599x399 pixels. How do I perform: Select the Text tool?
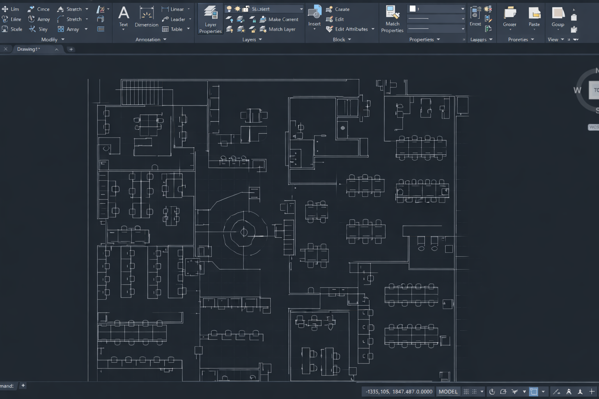coord(124,16)
